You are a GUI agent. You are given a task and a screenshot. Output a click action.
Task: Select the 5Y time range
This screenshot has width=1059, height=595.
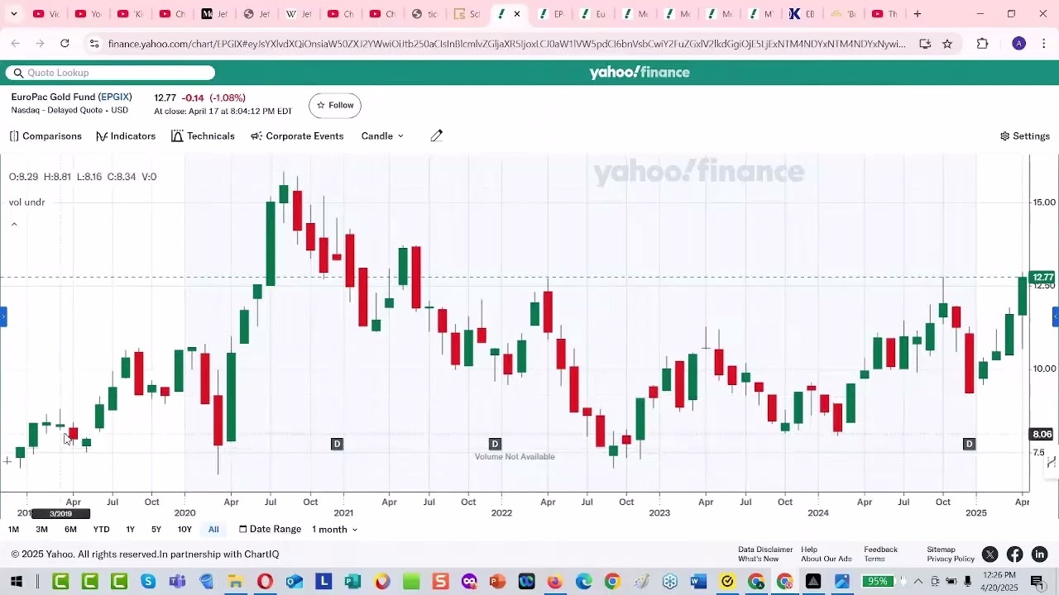point(156,530)
